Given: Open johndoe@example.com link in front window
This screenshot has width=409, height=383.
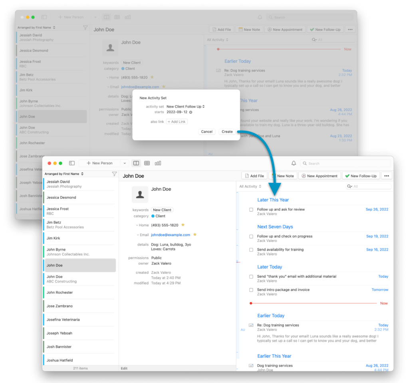Looking at the screenshot, I should 171,235.
